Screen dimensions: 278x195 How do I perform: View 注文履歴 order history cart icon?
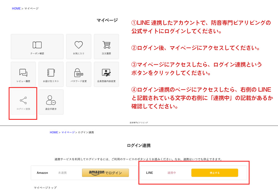[x=106, y=47]
